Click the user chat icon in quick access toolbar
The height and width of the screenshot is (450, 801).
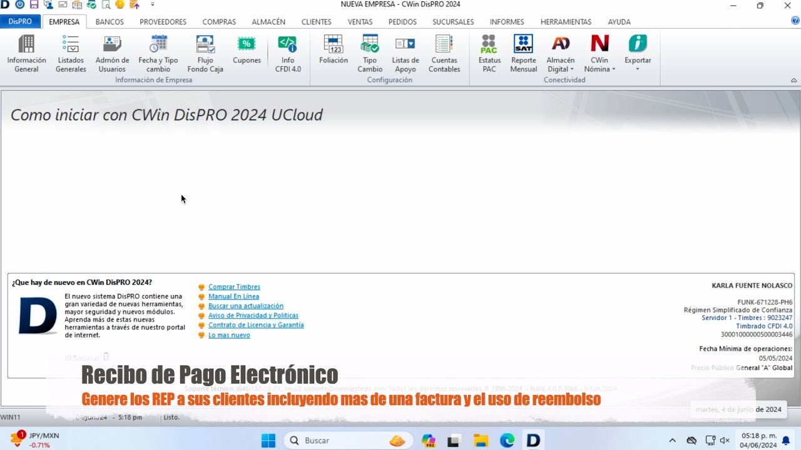click(48, 5)
